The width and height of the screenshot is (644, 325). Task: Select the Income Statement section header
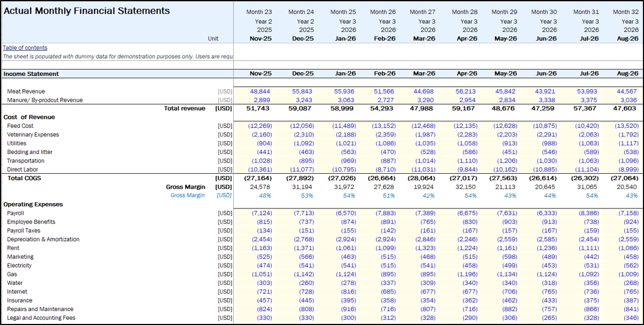click(x=31, y=74)
